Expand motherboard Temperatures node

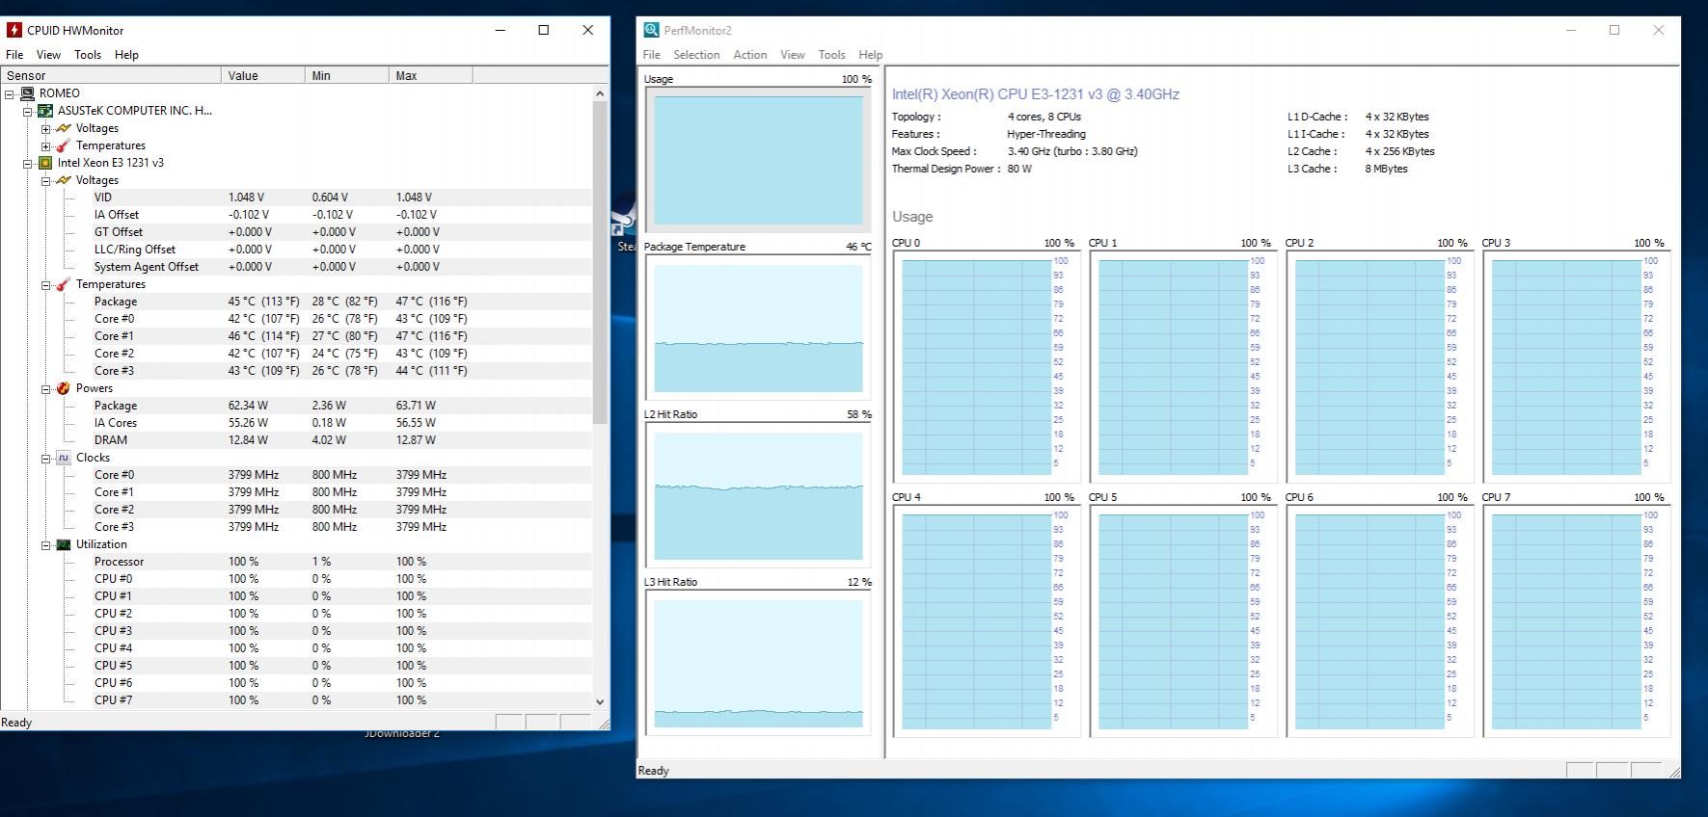coord(45,145)
